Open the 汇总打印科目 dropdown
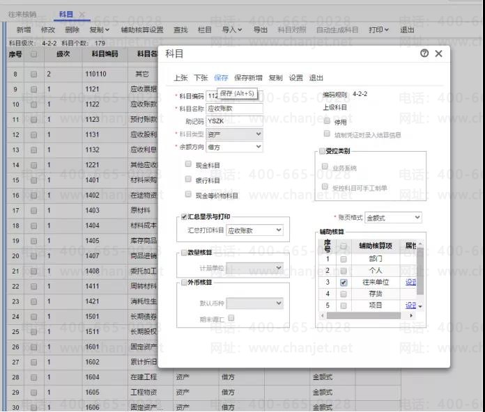Screen dimensions: 485x412 (254, 230)
